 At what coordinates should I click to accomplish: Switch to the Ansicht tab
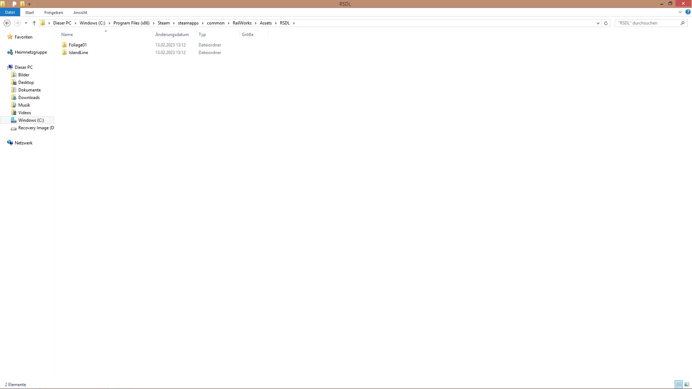tap(80, 12)
